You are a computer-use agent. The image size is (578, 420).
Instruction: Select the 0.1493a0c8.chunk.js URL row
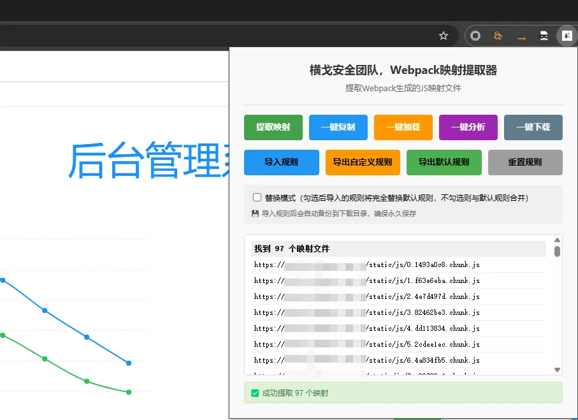tap(398, 264)
